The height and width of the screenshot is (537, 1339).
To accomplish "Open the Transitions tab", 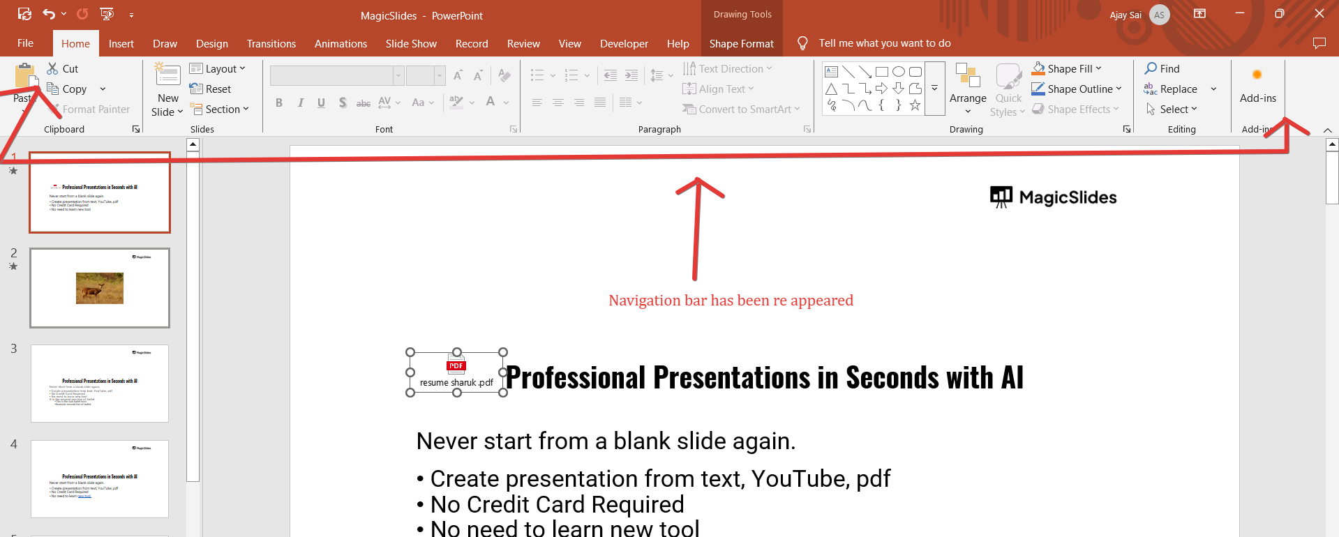I will [x=271, y=43].
